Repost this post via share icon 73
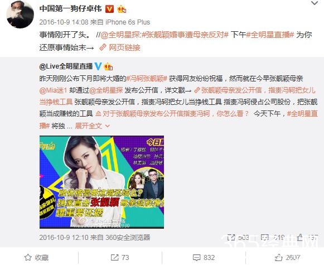This screenshot has height=265, width=324. point(120,258)
